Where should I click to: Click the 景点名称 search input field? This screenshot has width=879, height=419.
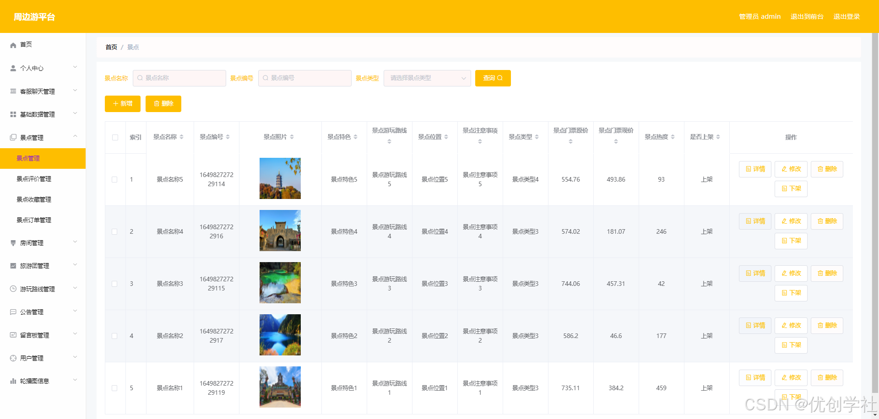179,78
